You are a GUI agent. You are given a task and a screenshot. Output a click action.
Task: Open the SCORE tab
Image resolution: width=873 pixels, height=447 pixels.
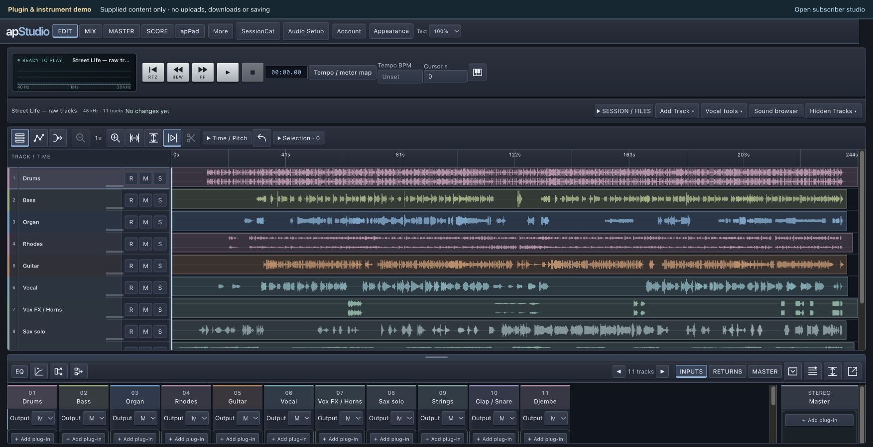pyautogui.click(x=157, y=31)
